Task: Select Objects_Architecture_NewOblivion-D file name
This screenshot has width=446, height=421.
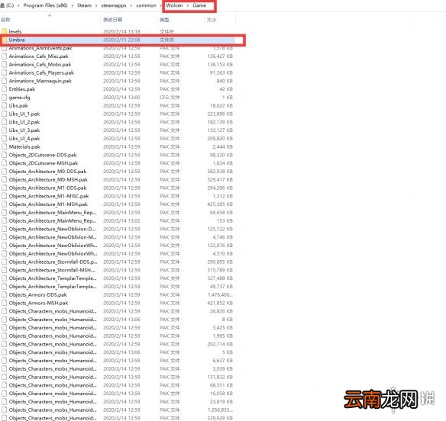Action: (53, 229)
